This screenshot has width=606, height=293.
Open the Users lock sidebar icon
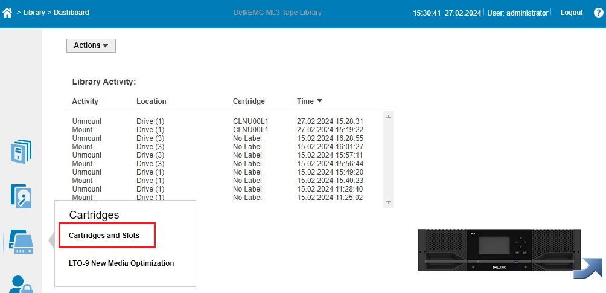(x=21, y=284)
